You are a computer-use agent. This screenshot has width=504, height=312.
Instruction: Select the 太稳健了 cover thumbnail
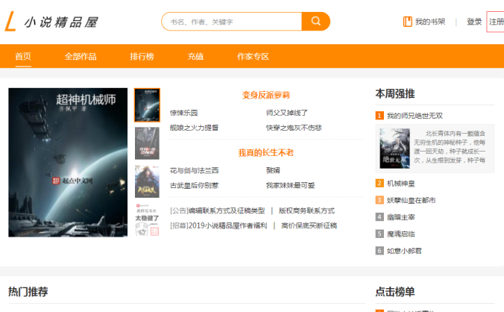147,219
